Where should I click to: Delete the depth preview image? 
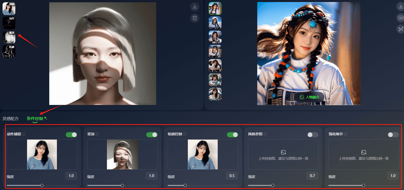coord(195,18)
